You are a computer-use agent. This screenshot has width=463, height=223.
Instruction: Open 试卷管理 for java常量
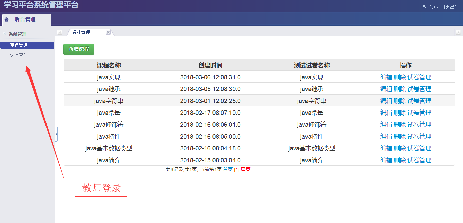(x=419, y=113)
